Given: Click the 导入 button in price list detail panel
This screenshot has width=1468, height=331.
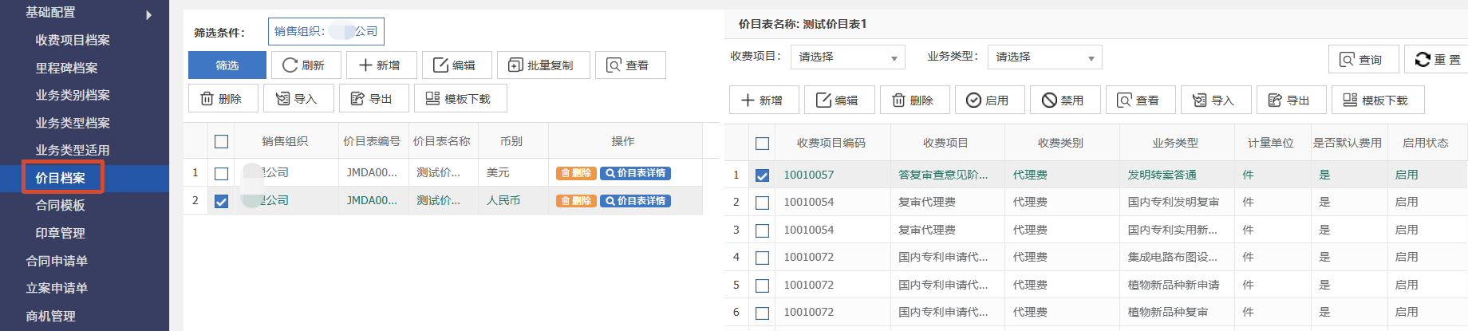Looking at the screenshot, I should (1216, 100).
